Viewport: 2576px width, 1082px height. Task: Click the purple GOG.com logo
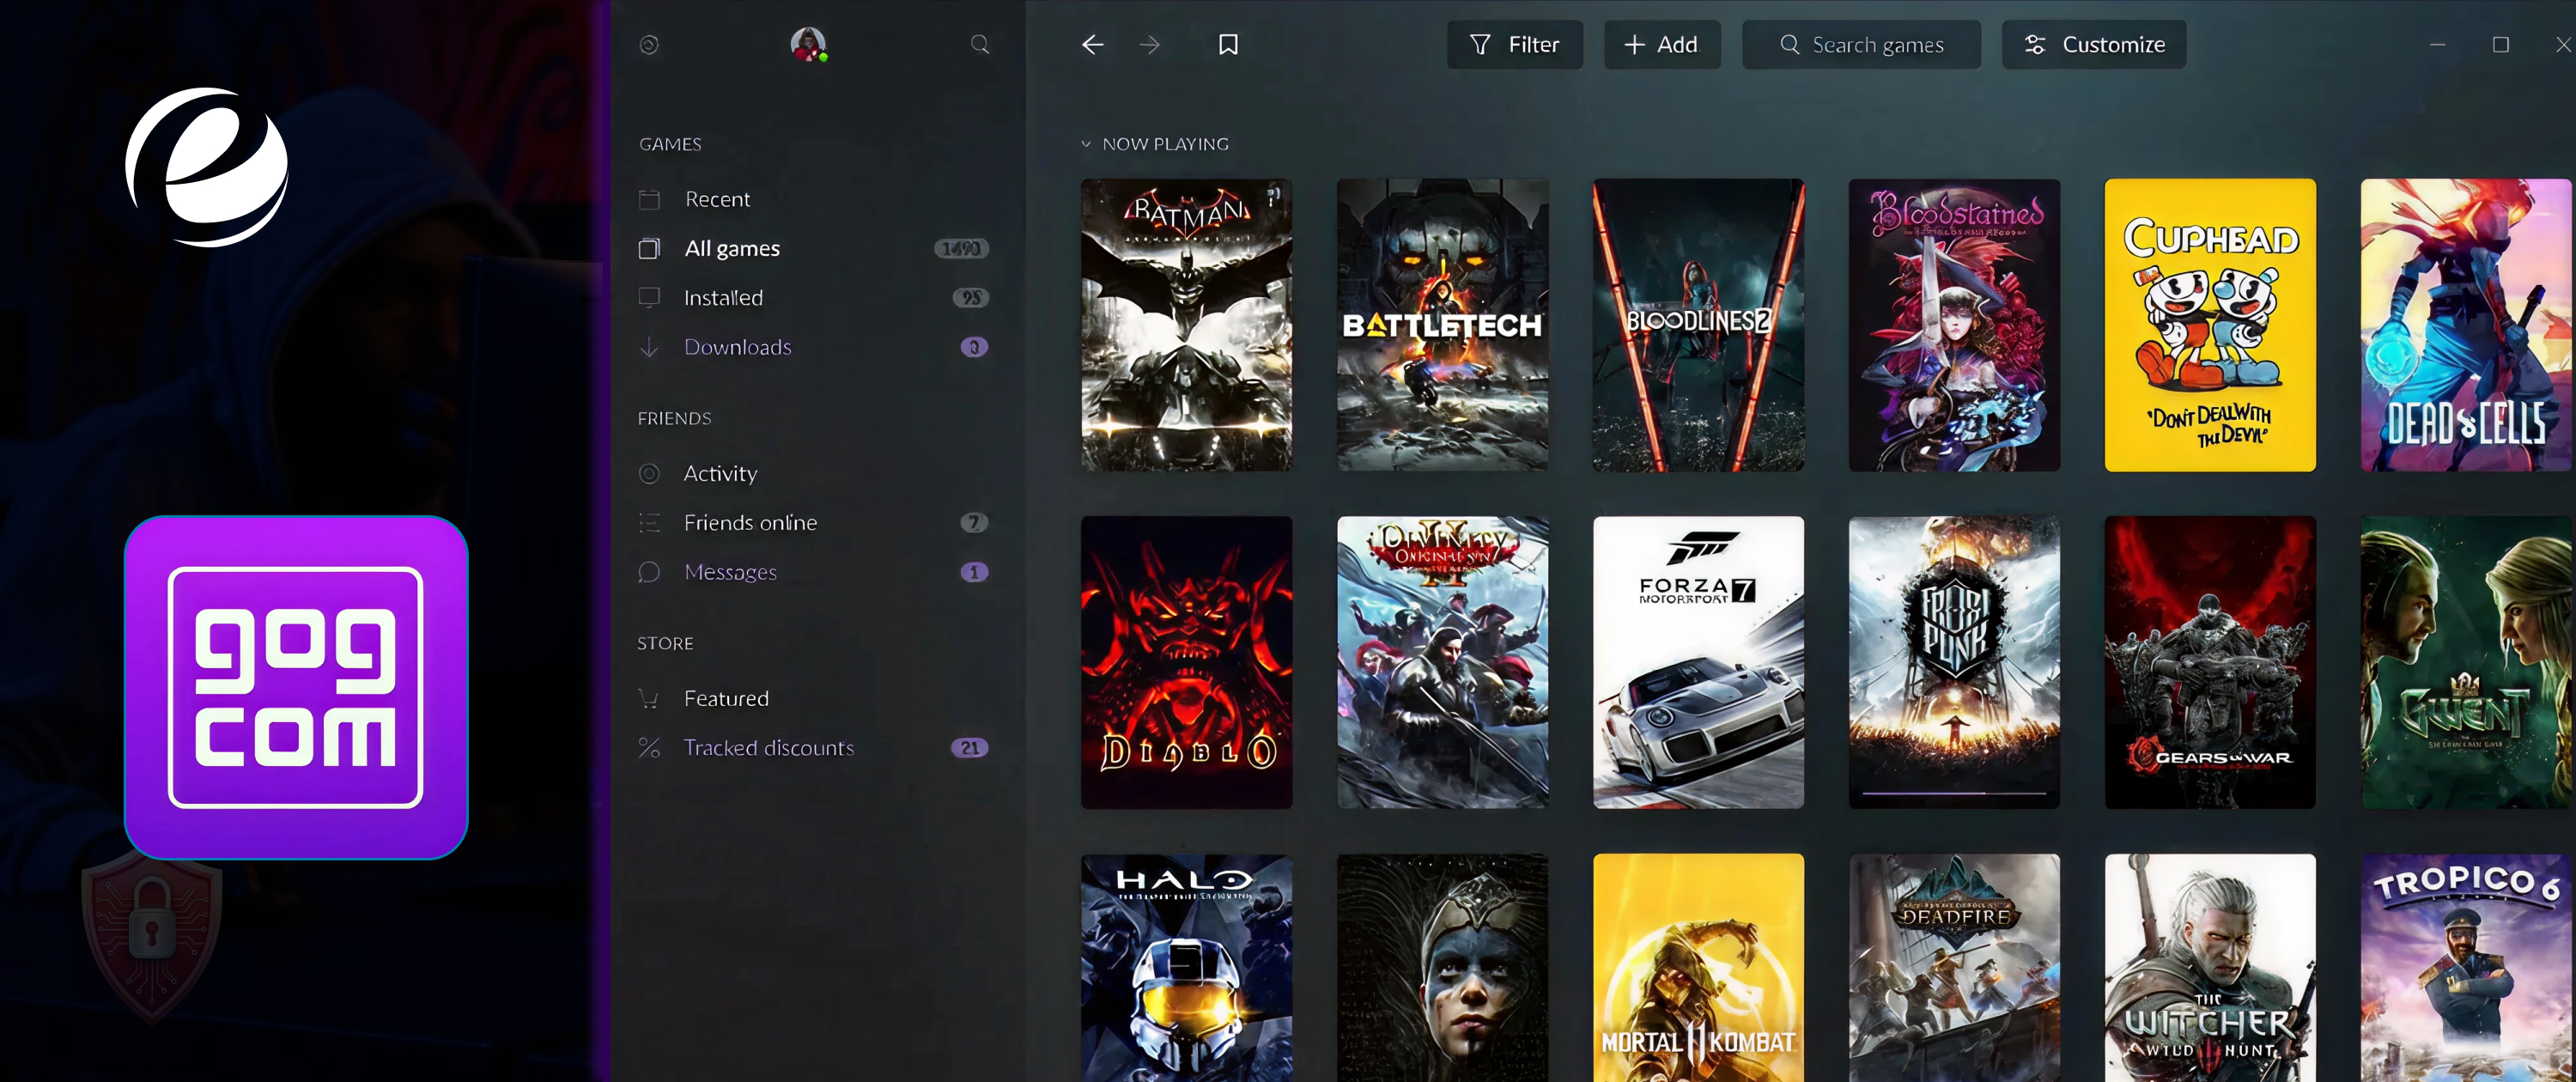296,687
